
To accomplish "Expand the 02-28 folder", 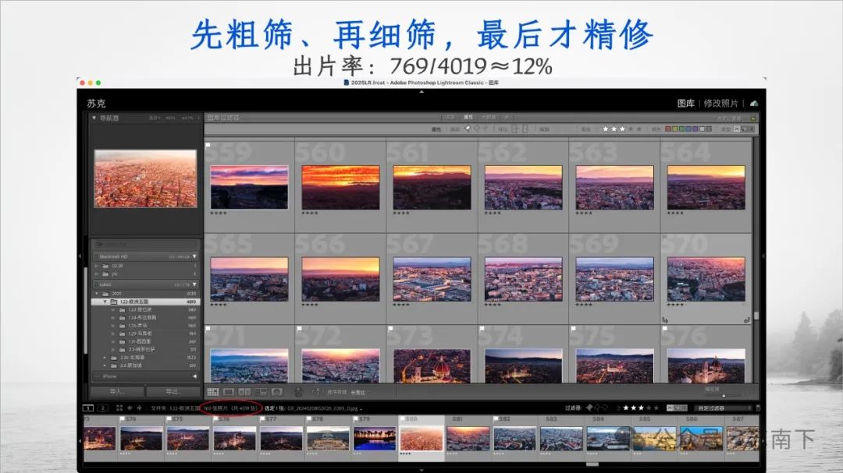I will (97, 266).
